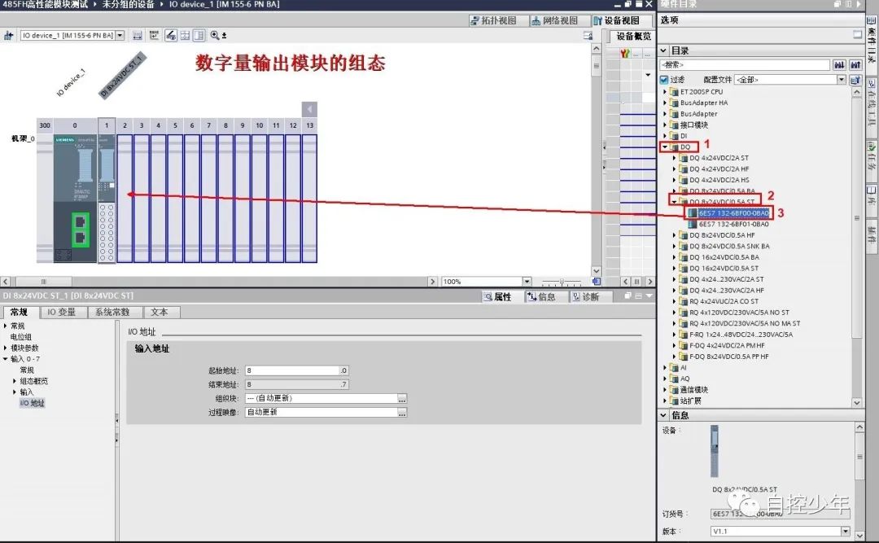Open the 100% zoom level dropdown
This screenshot has width=879, height=543.
coord(527,281)
